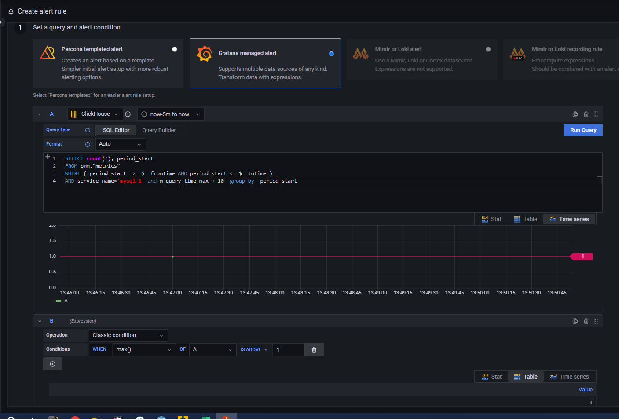Click the bell icon next to Create alert rule
Viewport: 619px width, 419px height.
(11, 11)
